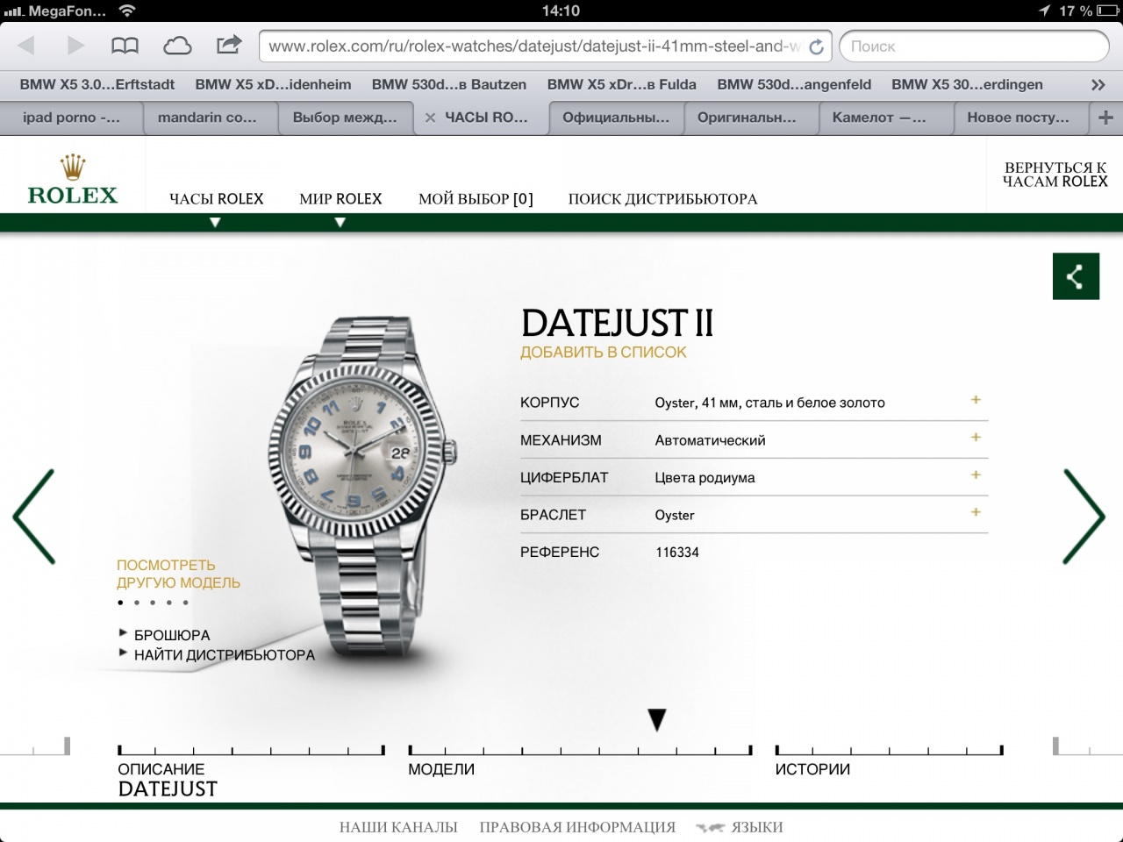This screenshot has width=1123, height=842.
Task: Expand the Механизм details plus
Action: (x=975, y=438)
